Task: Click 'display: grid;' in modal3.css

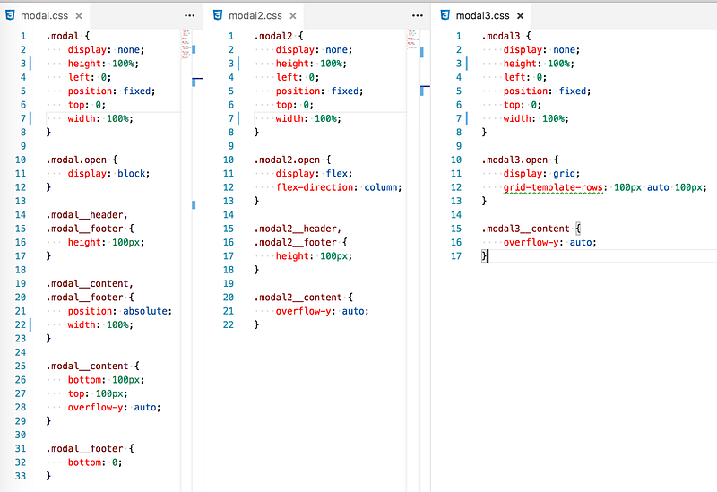Action: (x=542, y=174)
